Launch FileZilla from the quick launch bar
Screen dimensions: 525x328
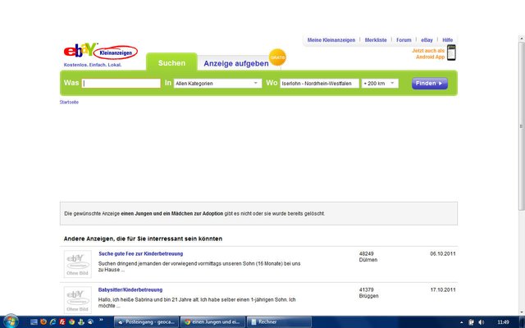point(62,322)
